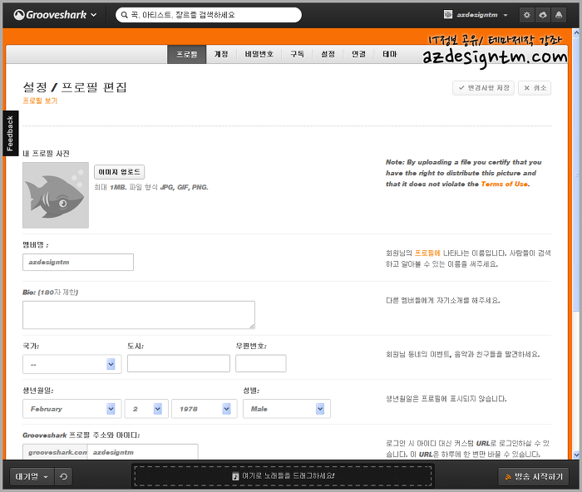Switch to the 계정 tab

[x=221, y=54]
